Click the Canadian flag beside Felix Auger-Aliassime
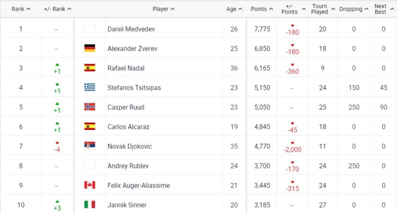397x213 pixels. point(89,185)
